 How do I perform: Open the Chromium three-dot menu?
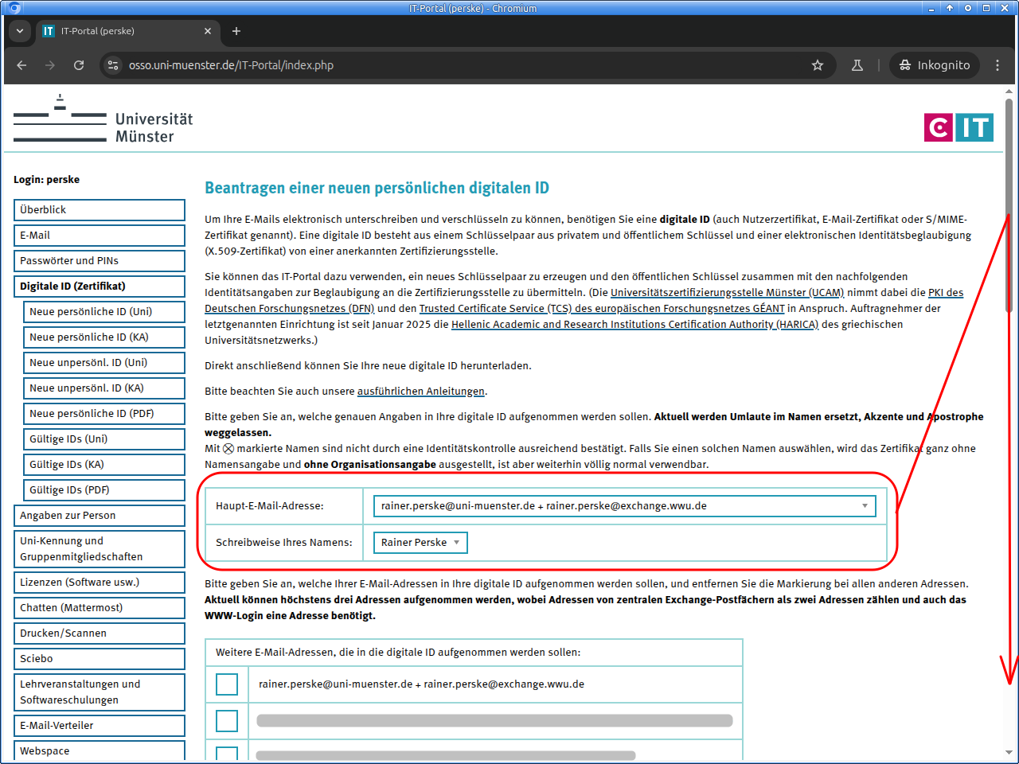[x=997, y=65]
